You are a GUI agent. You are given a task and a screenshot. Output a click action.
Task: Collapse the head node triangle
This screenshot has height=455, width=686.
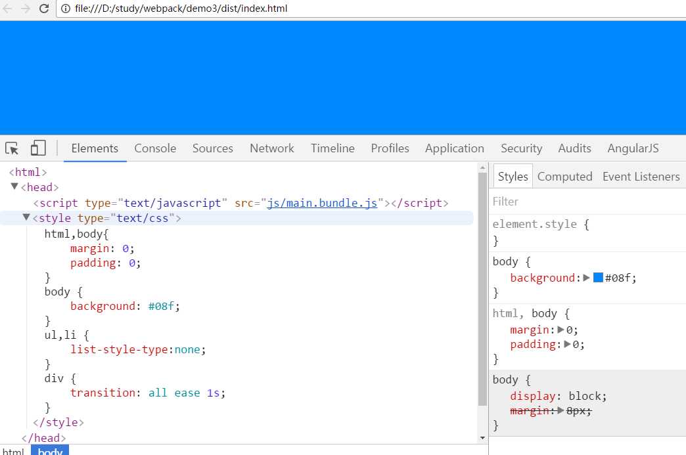point(14,186)
